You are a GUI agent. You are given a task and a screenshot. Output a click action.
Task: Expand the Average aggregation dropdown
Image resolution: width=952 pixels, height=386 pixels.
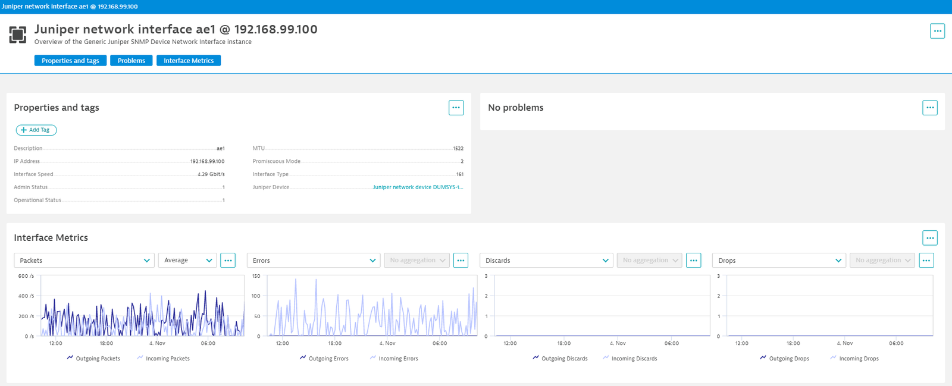pyautogui.click(x=187, y=261)
